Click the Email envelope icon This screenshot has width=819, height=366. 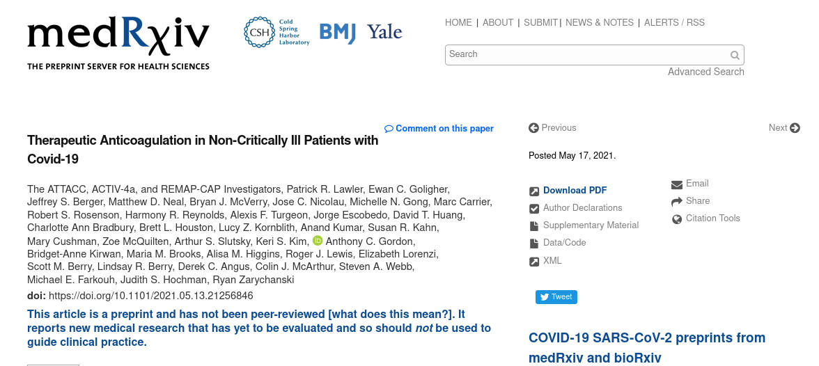point(677,184)
